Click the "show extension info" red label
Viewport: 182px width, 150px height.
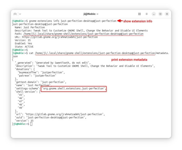pos(138,21)
